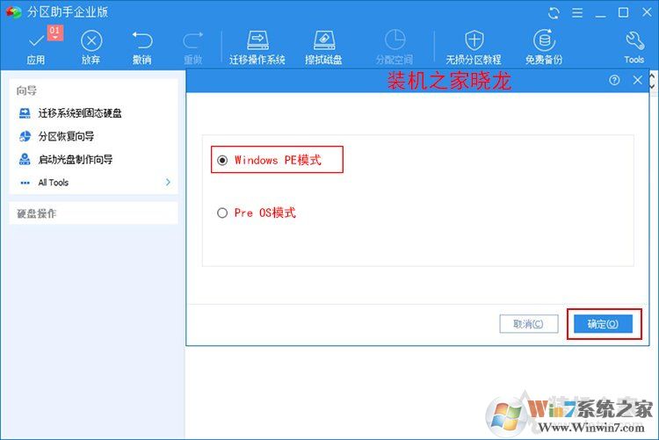Image resolution: width=659 pixels, height=440 pixels.
Task: Maximize the 分区助手 window
Action: [x=623, y=12]
